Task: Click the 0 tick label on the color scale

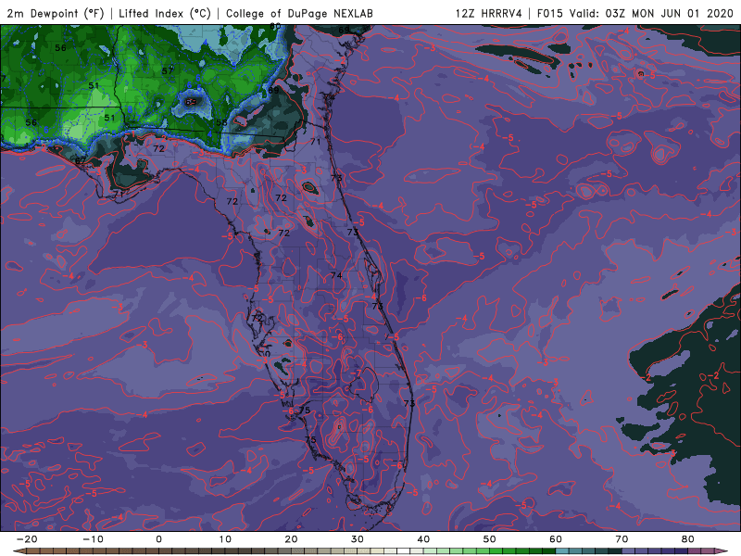Action: click(158, 539)
